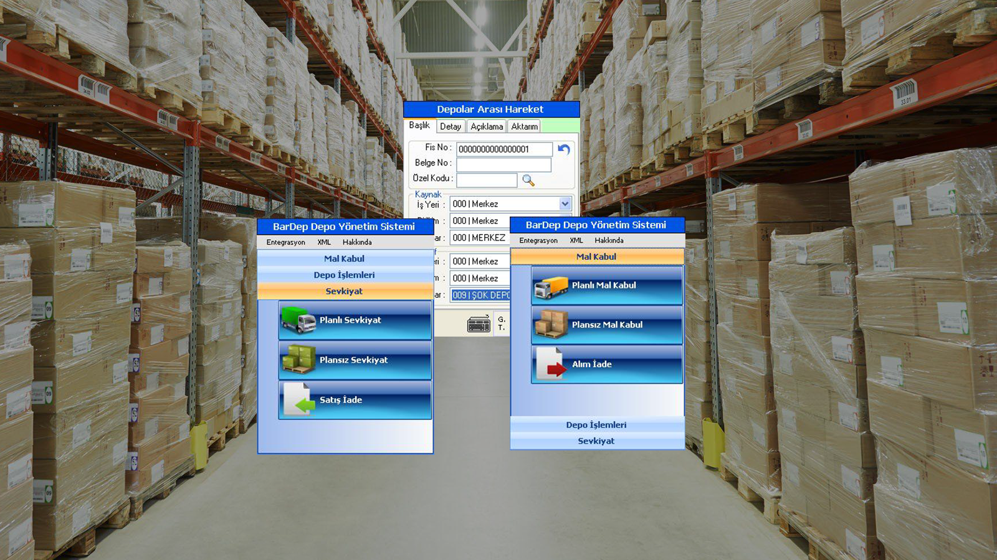This screenshot has width=997, height=560.
Task: Click the right BarDep Depo Yönetim Sistemi title bar
Action: coord(597,225)
